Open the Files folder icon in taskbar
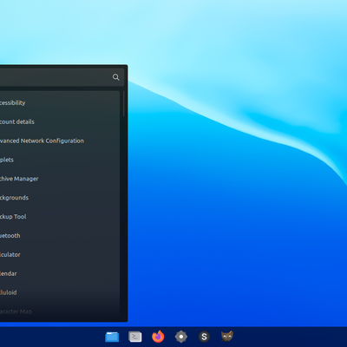Viewport: 347px width, 347px height. tap(112, 337)
